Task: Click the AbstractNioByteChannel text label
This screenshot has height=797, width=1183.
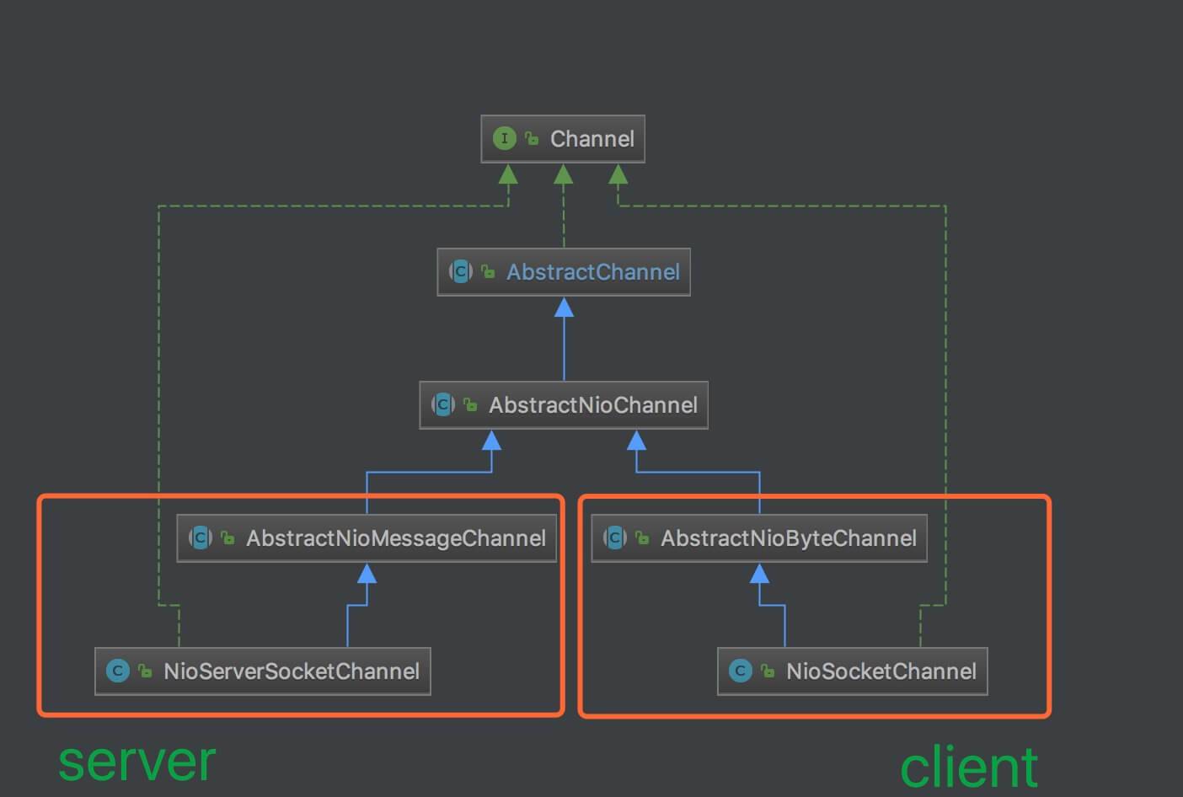Action: pyautogui.click(x=789, y=538)
